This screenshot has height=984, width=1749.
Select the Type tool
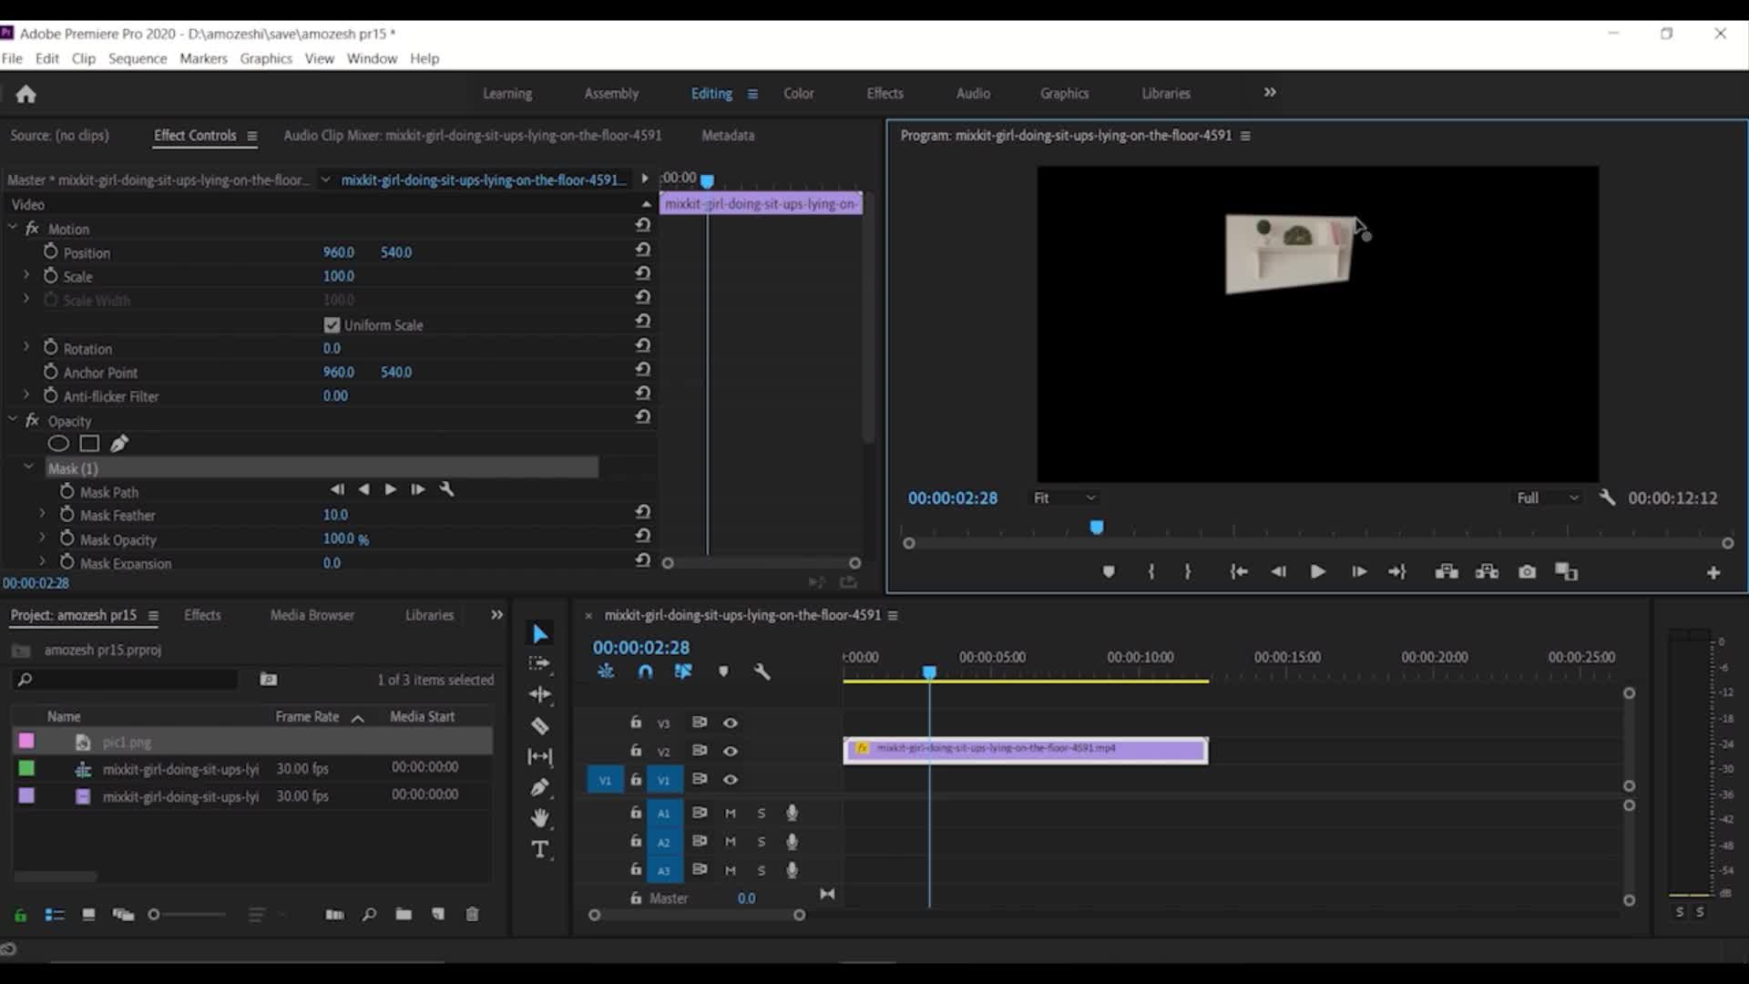pyautogui.click(x=540, y=849)
